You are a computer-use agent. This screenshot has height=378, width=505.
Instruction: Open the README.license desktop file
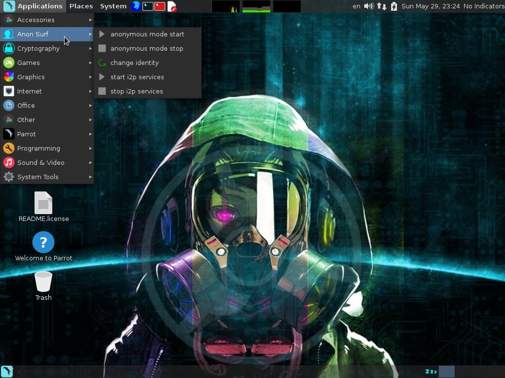coord(43,207)
